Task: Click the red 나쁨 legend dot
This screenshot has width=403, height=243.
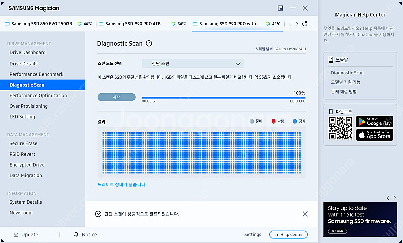Action: pos(274,121)
